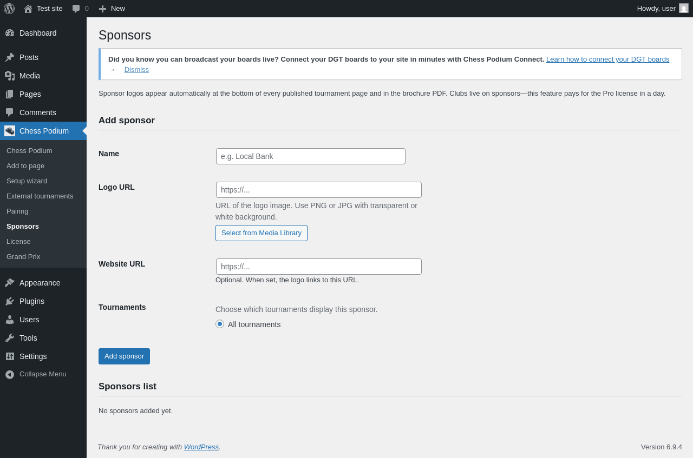The image size is (693, 458).
Task: Open the External tournaments submenu item
Action: (x=40, y=196)
